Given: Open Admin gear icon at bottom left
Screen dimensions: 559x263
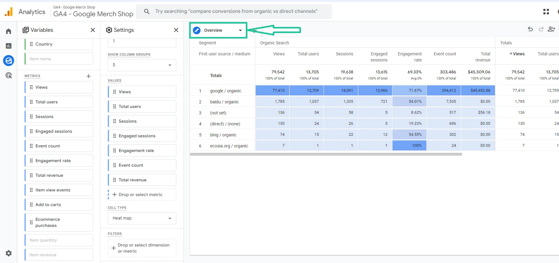Looking at the screenshot, I should point(9,253).
